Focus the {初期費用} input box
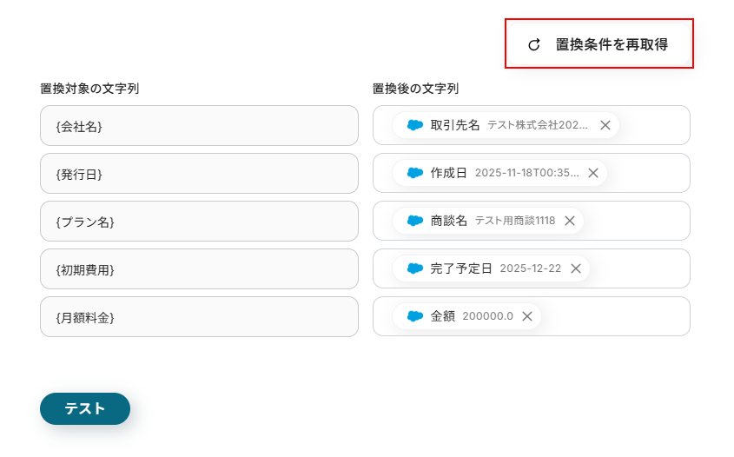 (199, 269)
